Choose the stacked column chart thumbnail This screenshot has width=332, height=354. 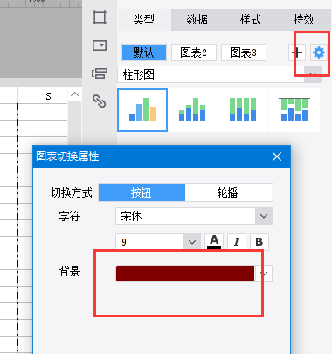(192, 110)
